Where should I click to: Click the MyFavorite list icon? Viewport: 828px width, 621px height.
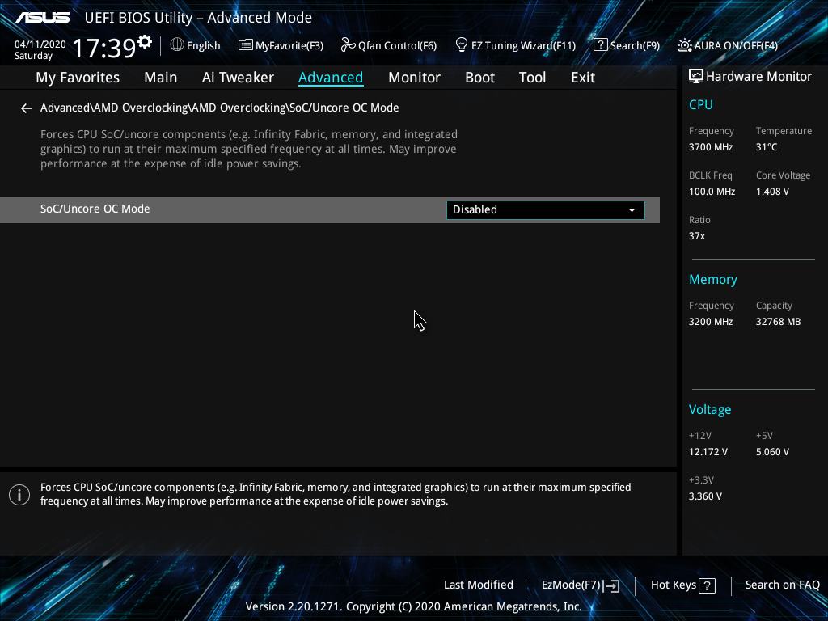(246, 45)
